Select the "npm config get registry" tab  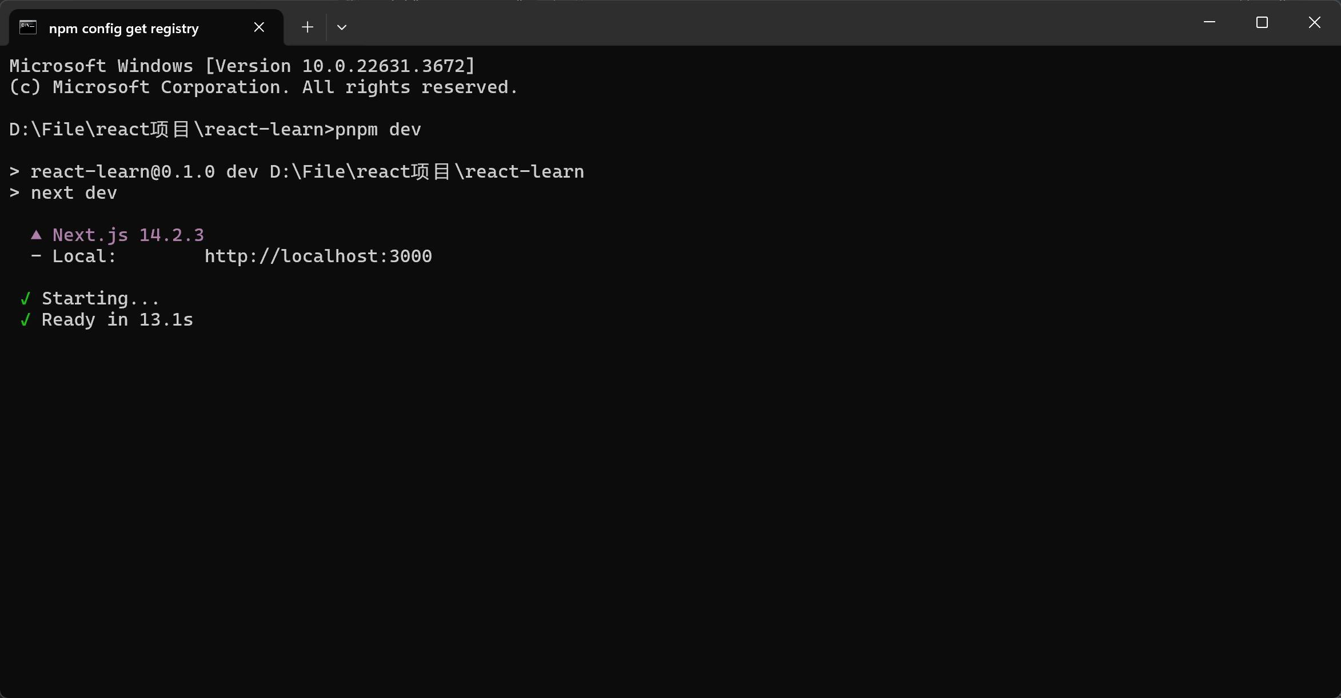tap(123, 29)
